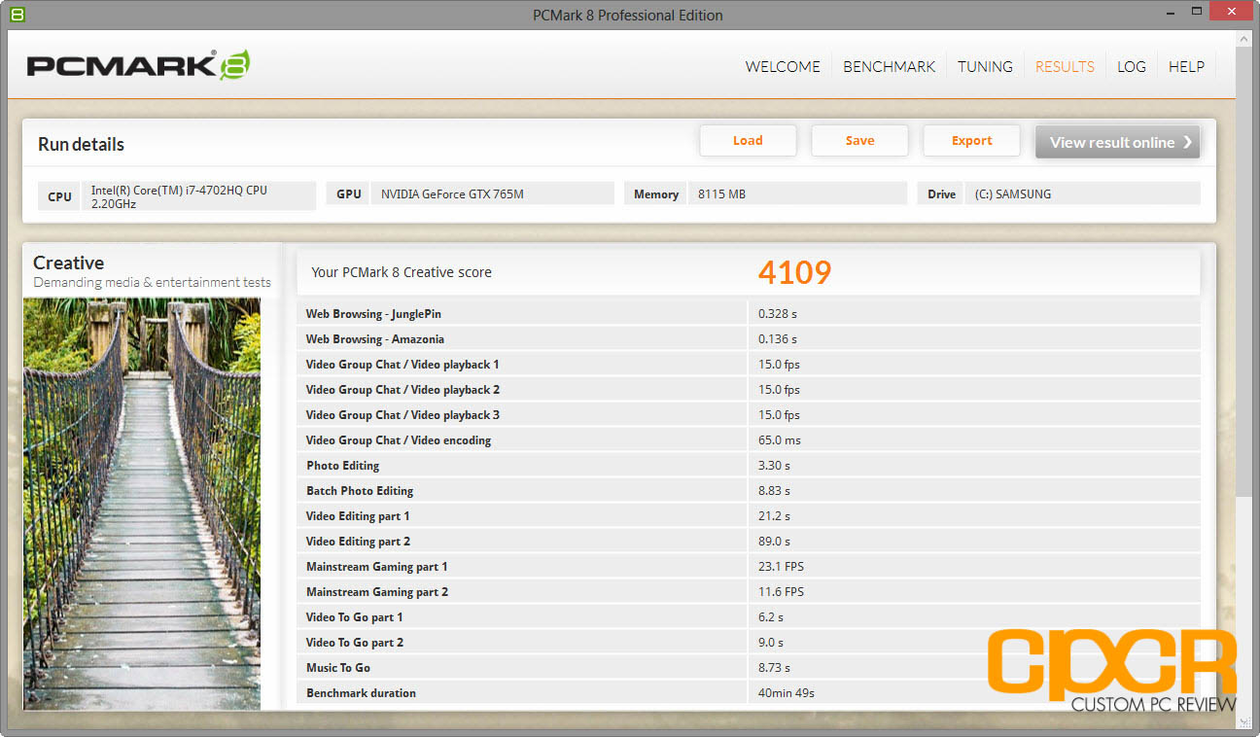Select 'Video Group Chat / Video playback 3' row

click(749, 415)
